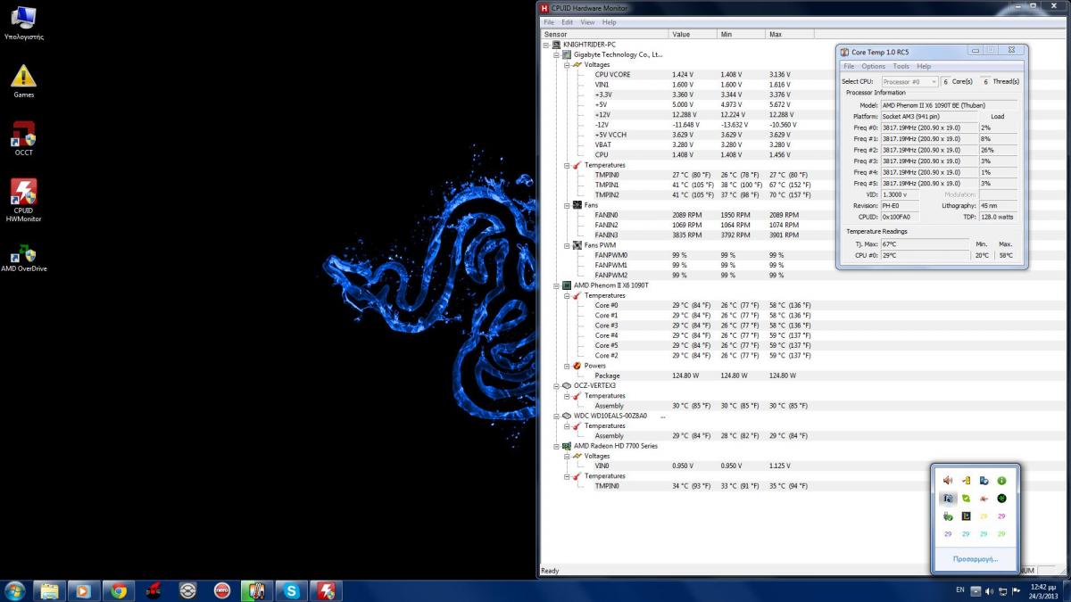
Task: Open the Action Center flag icon
Action: [1016, 590]
